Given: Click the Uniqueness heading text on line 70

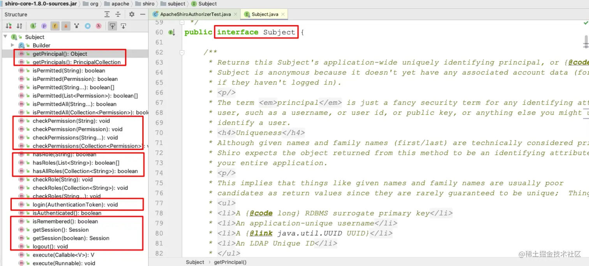Looking at the screenshot, I should (259, 133).
